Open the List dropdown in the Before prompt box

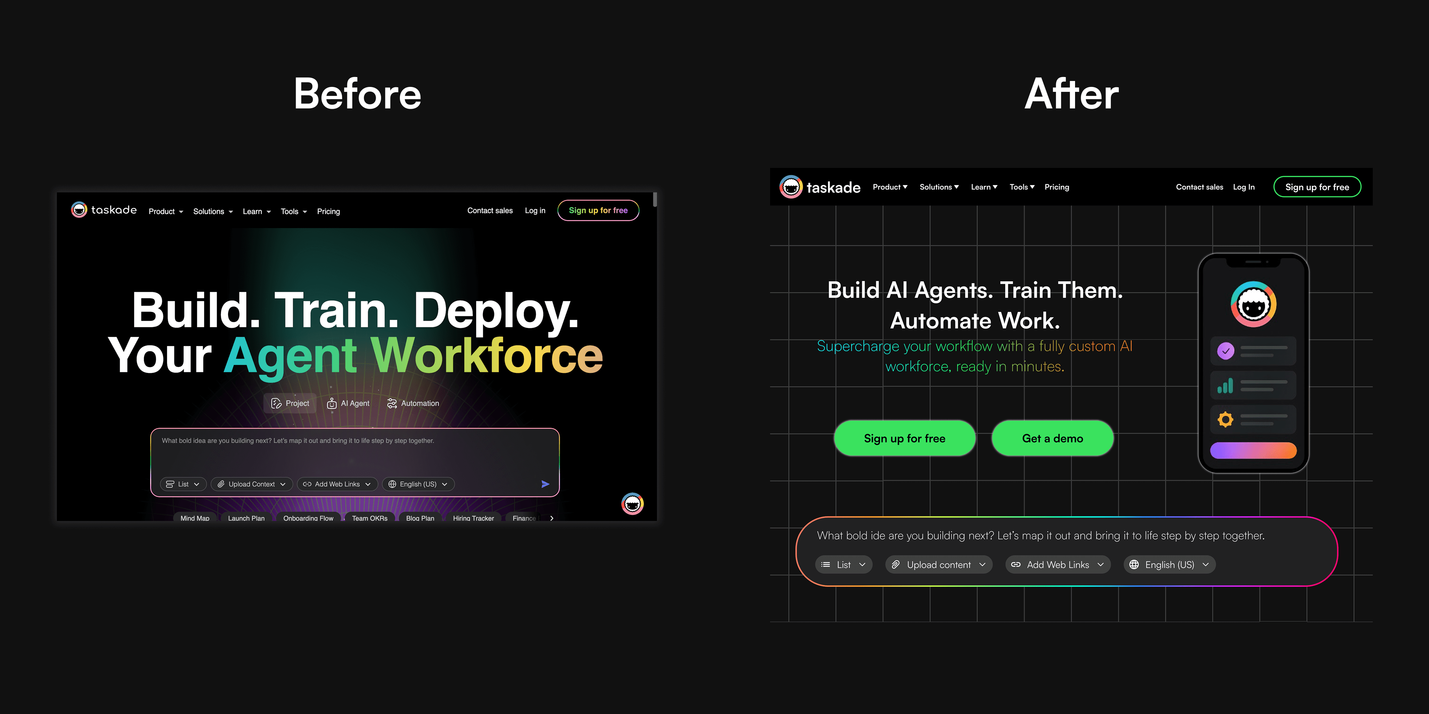pos(183,485)
